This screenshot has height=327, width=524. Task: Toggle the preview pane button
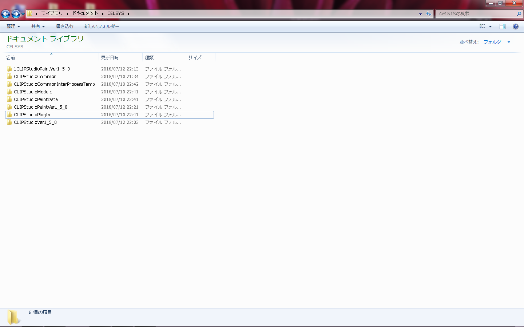pyautogui.click(x=503, y=27)
